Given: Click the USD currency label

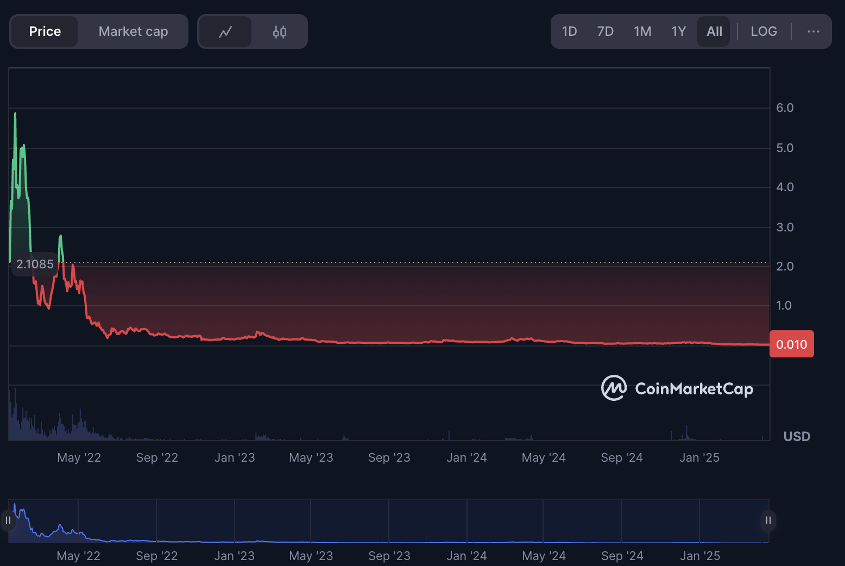Looking at the screenshot, I should 797,437.
